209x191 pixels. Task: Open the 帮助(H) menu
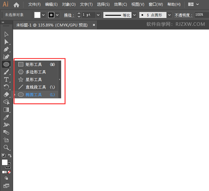click(x=174, y=5)
